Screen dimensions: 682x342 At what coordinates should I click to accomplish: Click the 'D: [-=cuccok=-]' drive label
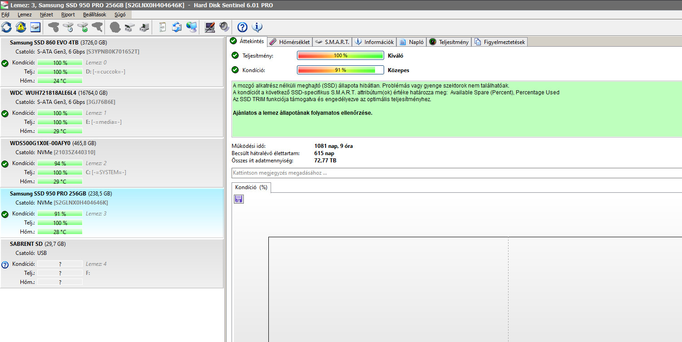[x=105, y=72]
